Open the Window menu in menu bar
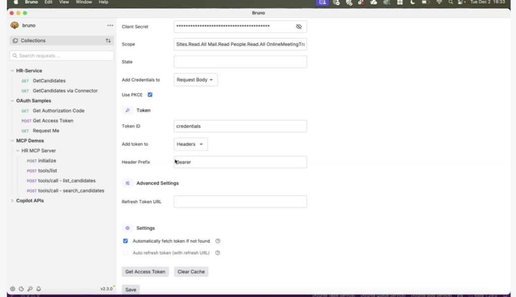Screen dimensions: 516x297 (x=84, y=3)
